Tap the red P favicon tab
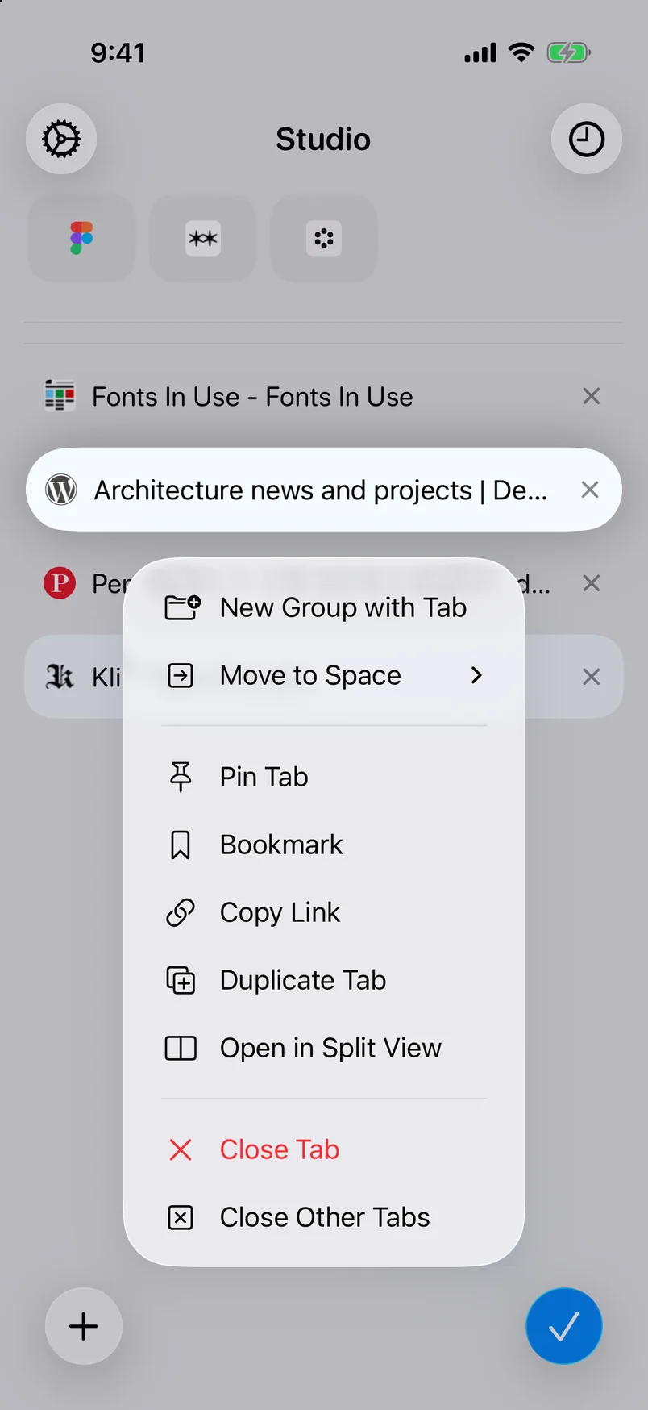Screen dimensions: 648x1410 point(60,582)
